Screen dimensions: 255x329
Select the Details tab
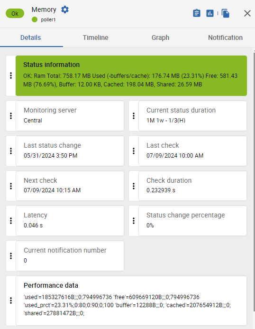(x=31, y=38)
